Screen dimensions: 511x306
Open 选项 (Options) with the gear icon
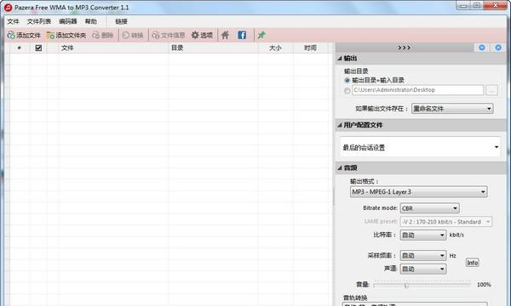pyautogui.click(x=202, y=35)
